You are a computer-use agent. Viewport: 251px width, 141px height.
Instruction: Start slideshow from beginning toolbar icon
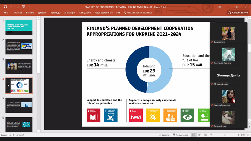(x=24, y=7)
